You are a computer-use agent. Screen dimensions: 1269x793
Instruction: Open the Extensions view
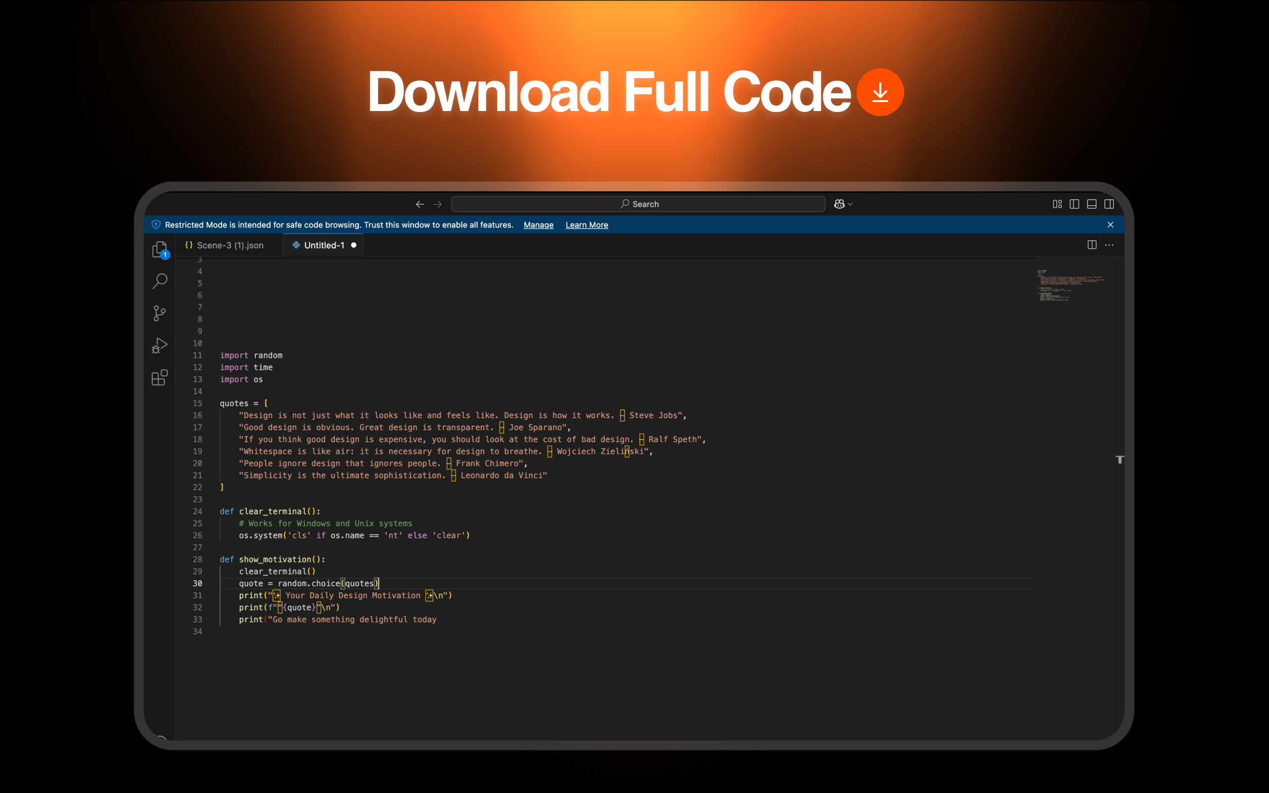click(x=160, y=377)
